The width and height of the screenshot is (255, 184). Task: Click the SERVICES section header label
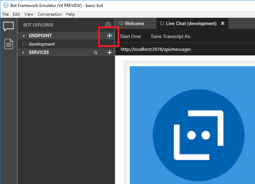pyautogui.click(x=39, y=53)
